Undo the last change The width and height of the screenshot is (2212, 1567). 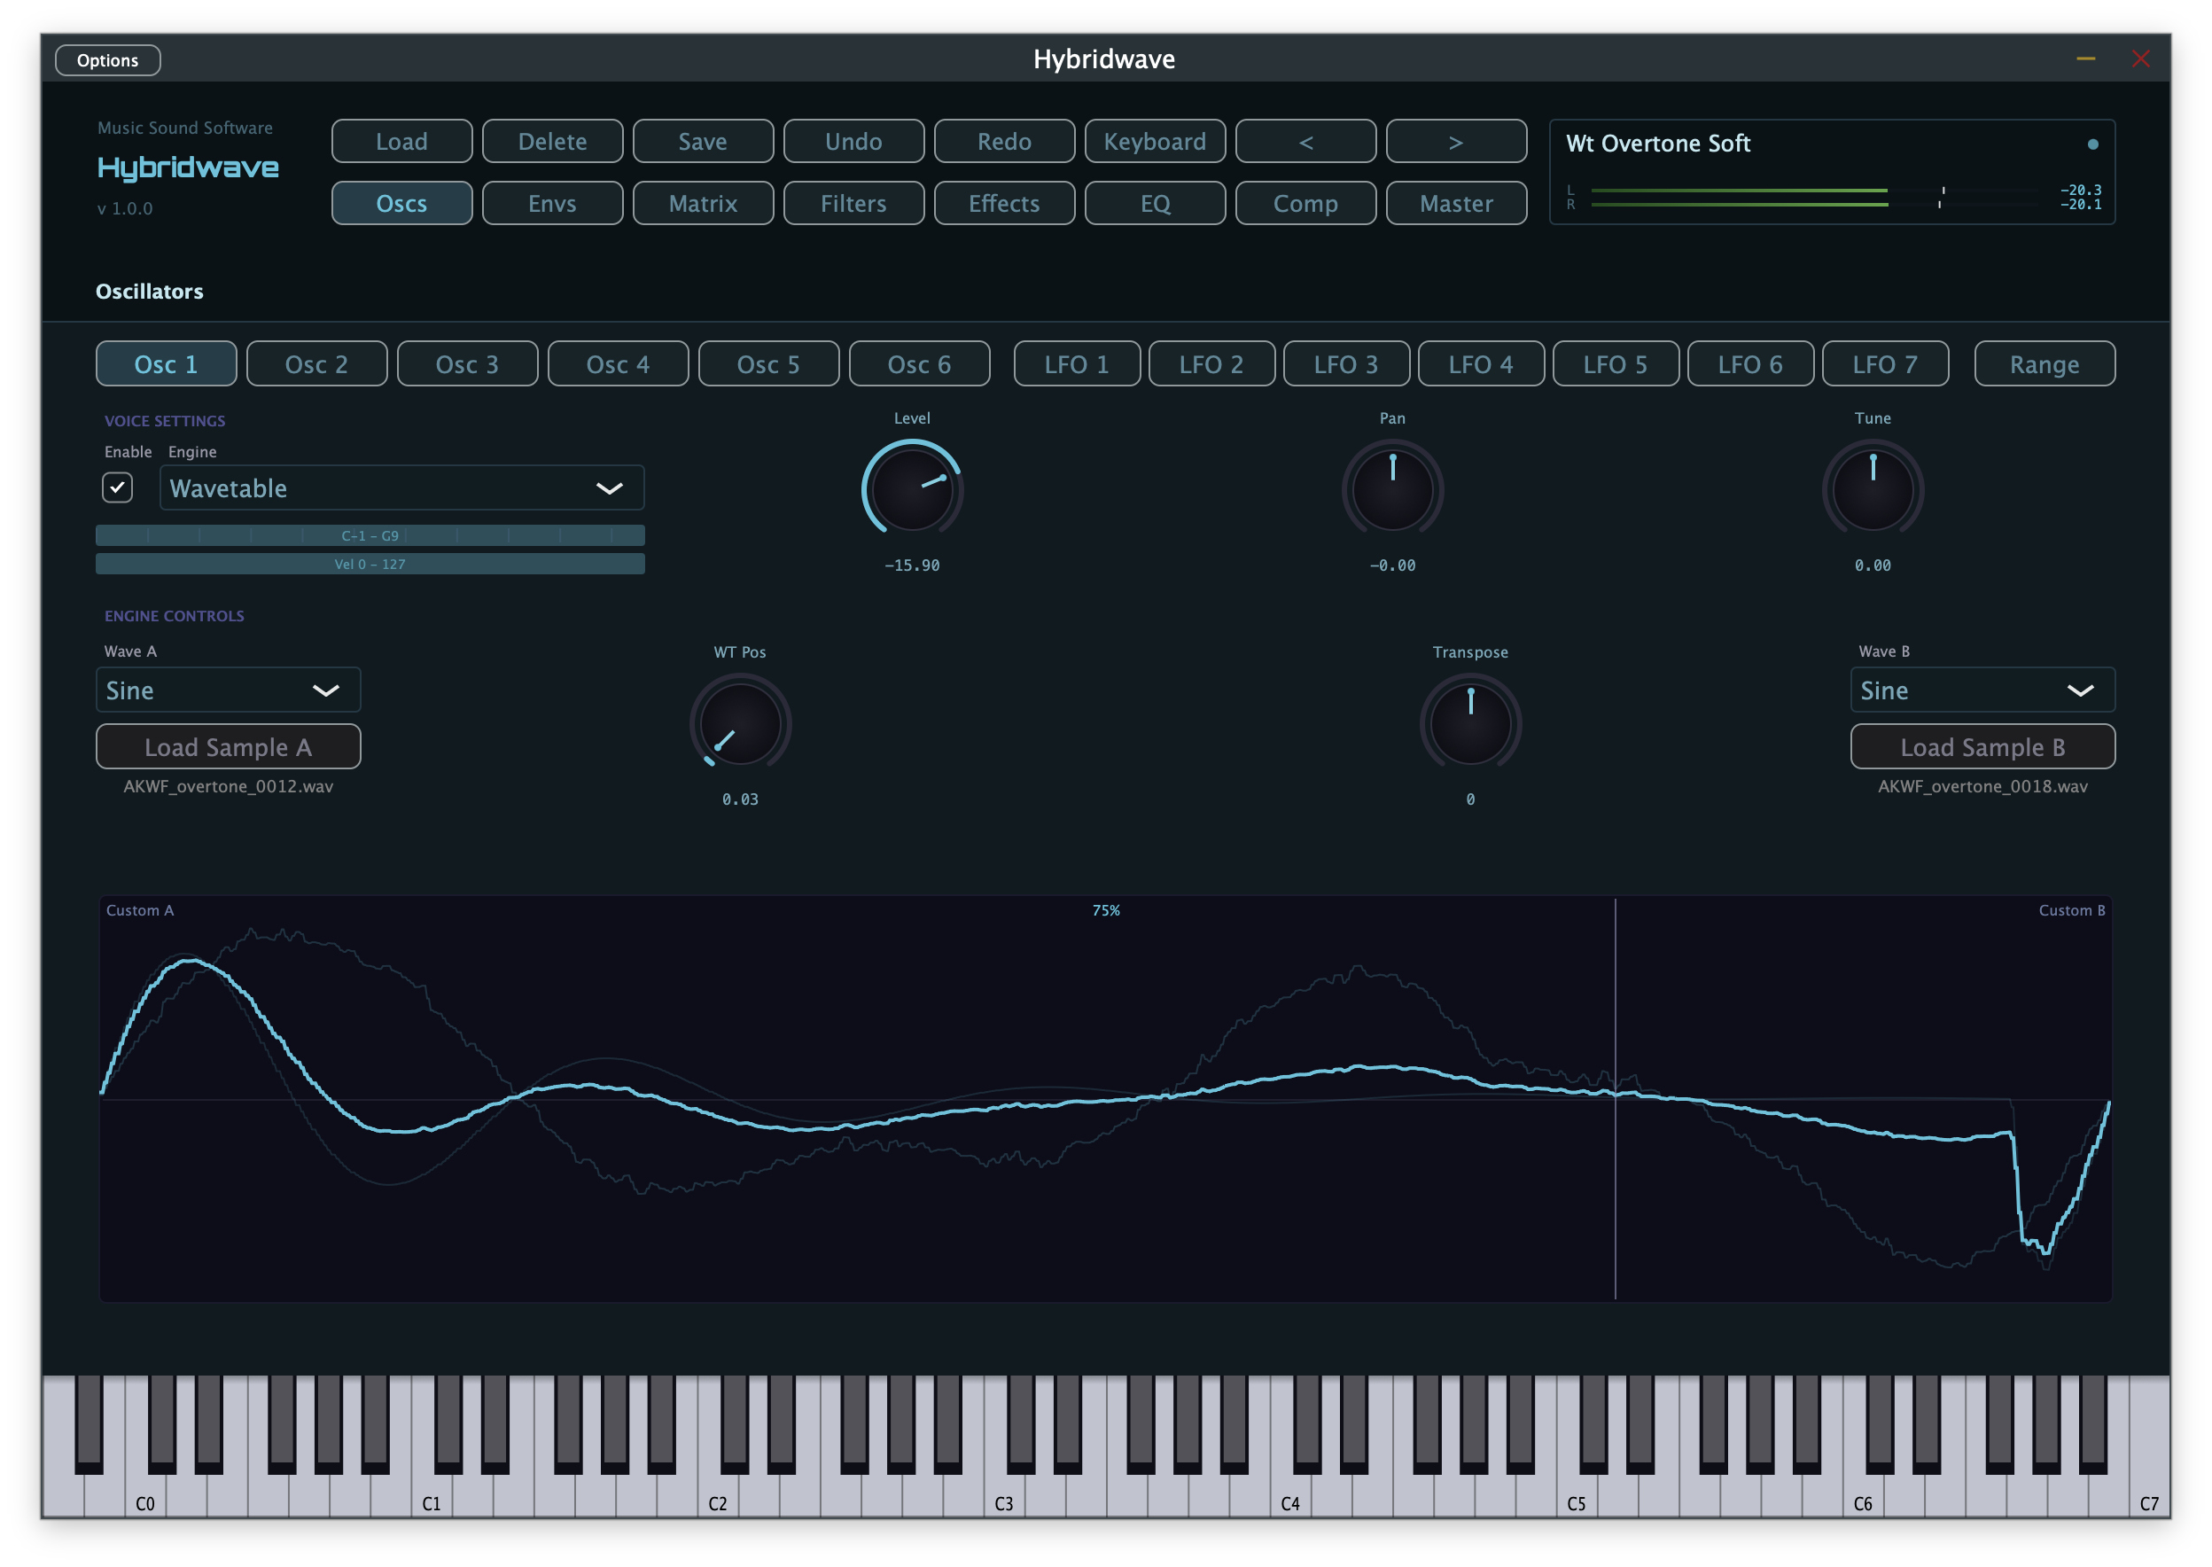pyautogui.click(x=853, y=141)
